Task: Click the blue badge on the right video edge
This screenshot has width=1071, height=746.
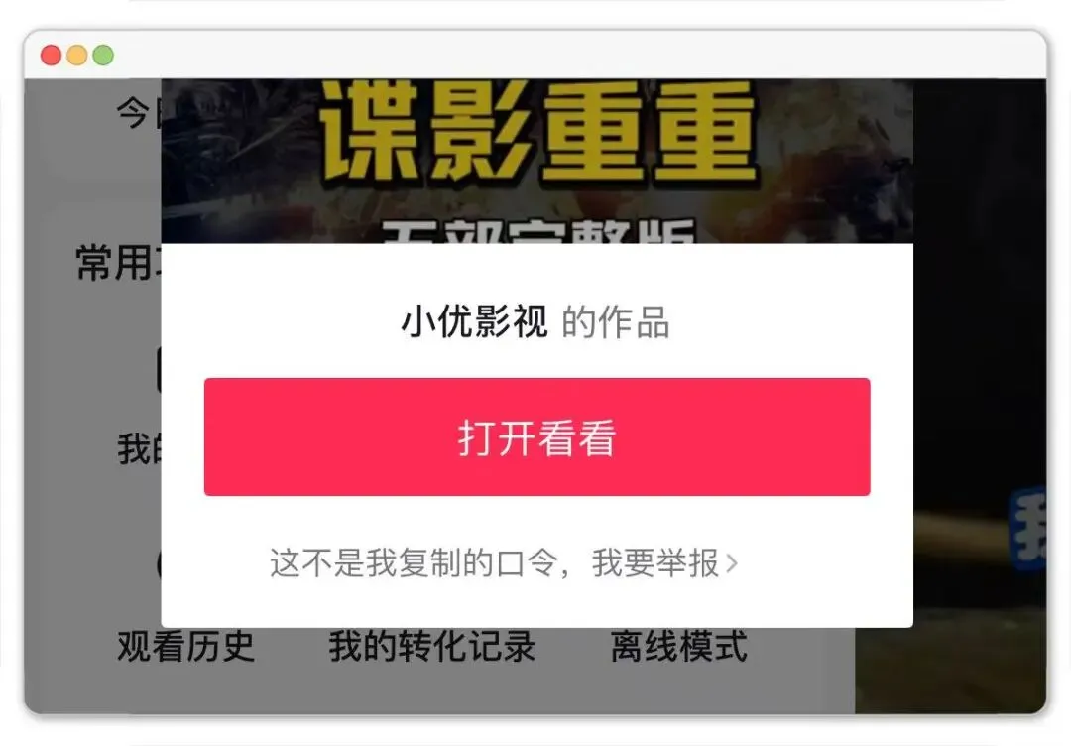Action: point(1028,528)
